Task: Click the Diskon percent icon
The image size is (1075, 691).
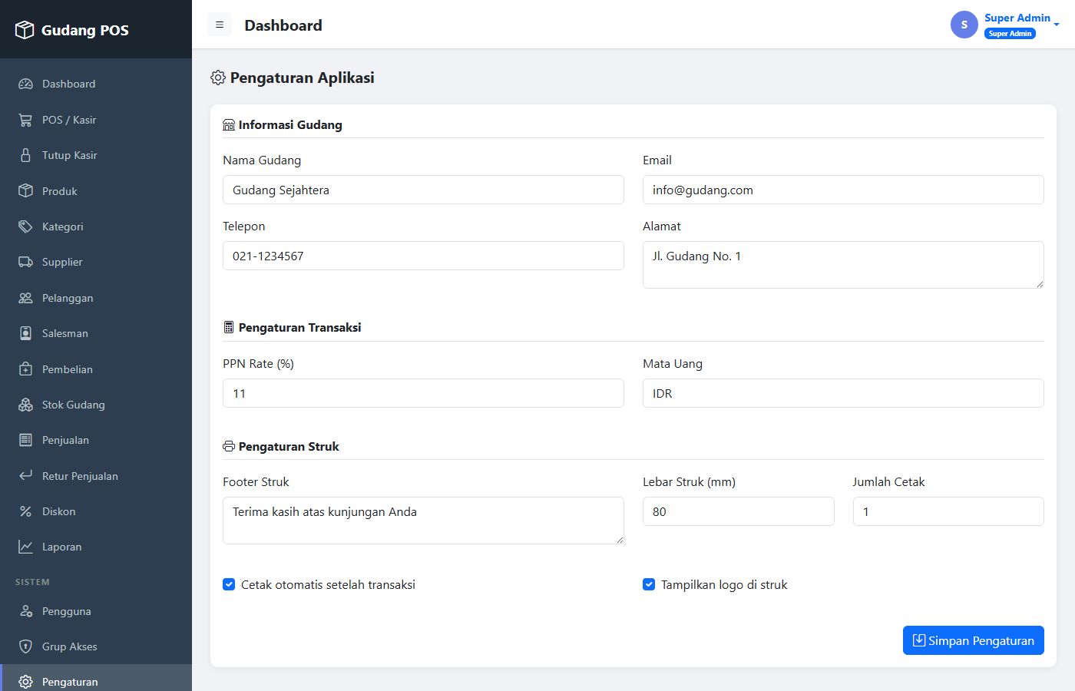Action: pyautogui.click(x=25, y=511)
